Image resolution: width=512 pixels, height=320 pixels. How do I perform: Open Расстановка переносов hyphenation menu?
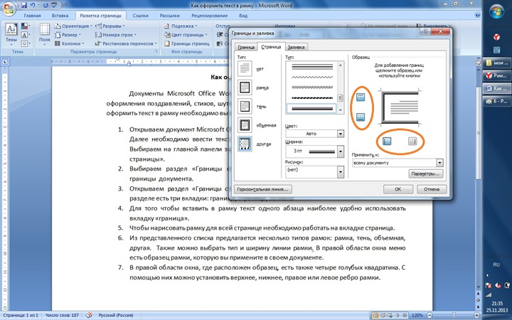click(126, 43)
